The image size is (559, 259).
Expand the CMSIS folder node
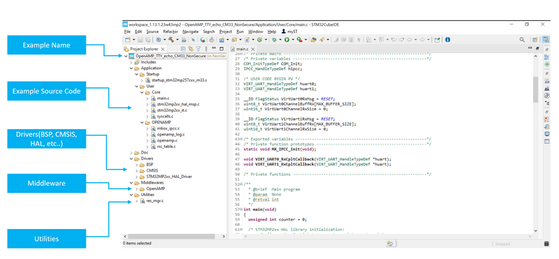coord(136,170)
